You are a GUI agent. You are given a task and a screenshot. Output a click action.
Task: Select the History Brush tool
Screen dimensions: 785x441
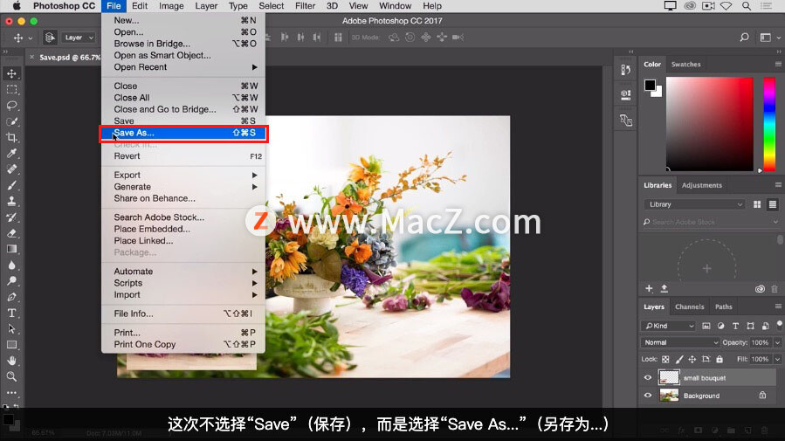point(11,217)
